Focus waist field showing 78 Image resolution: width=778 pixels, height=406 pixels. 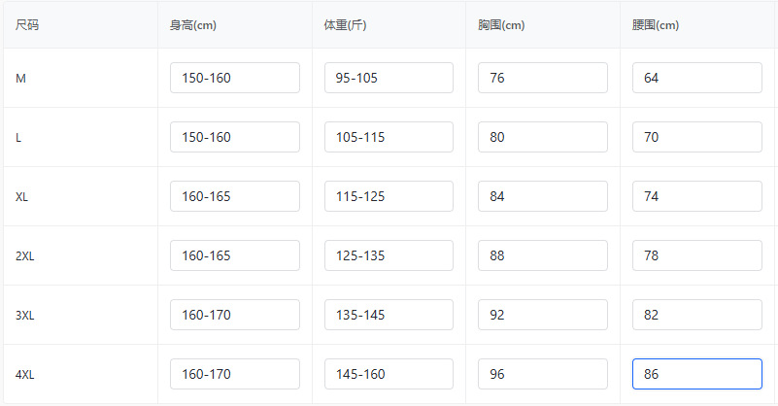[696, 255]
